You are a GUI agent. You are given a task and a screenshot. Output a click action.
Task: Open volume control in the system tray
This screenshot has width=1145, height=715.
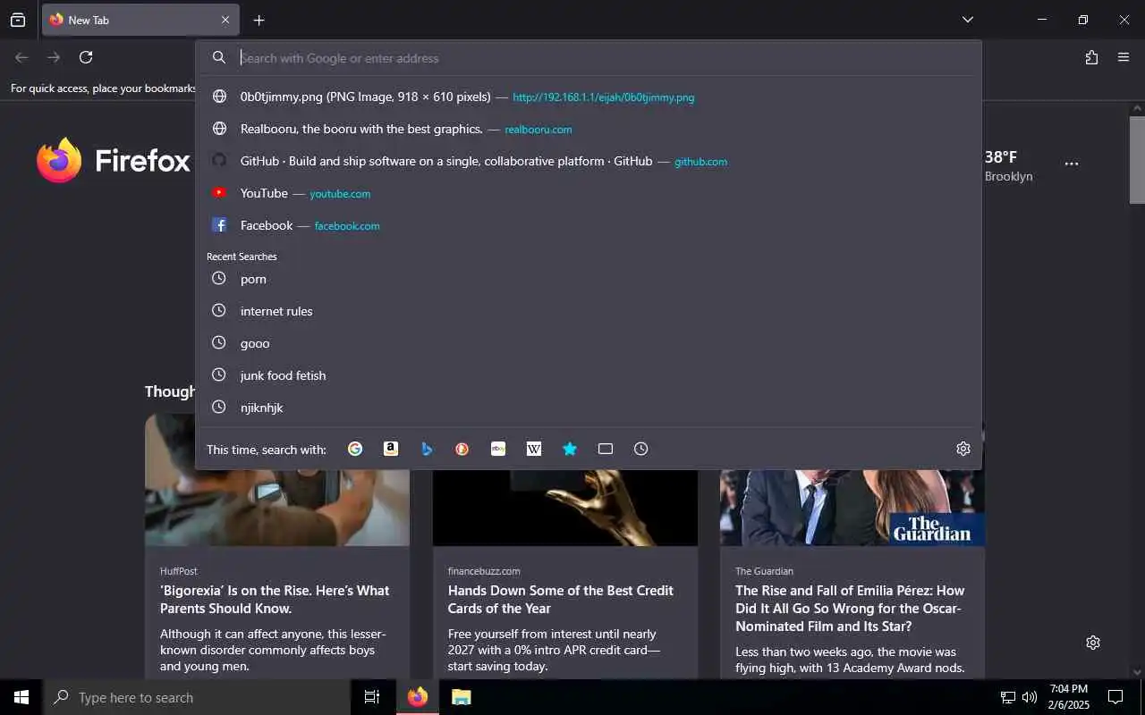[x=1030, y=697]
